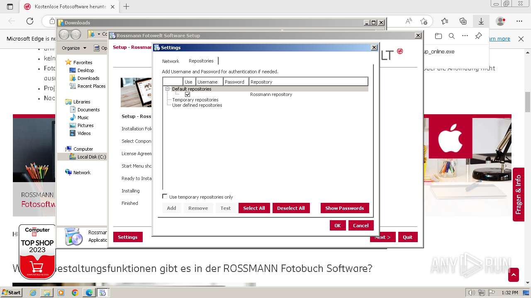531x298 pixels.
Task: Open Favorites in the Downloads window sidebar
Action: pos(83,62)
